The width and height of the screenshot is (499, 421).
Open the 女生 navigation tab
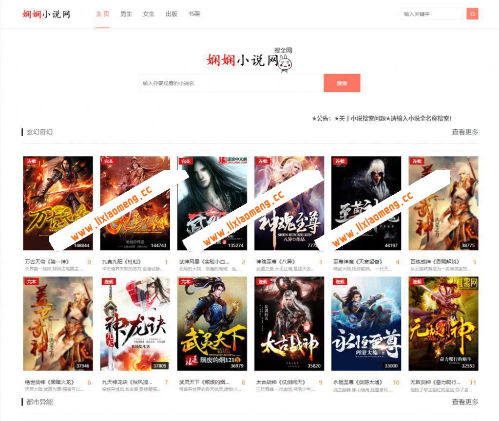pyautogui.click(x=148, y=14)
